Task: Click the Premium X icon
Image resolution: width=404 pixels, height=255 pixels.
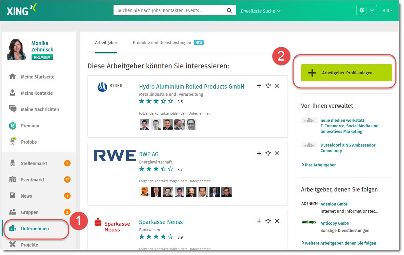Action: 13,125
